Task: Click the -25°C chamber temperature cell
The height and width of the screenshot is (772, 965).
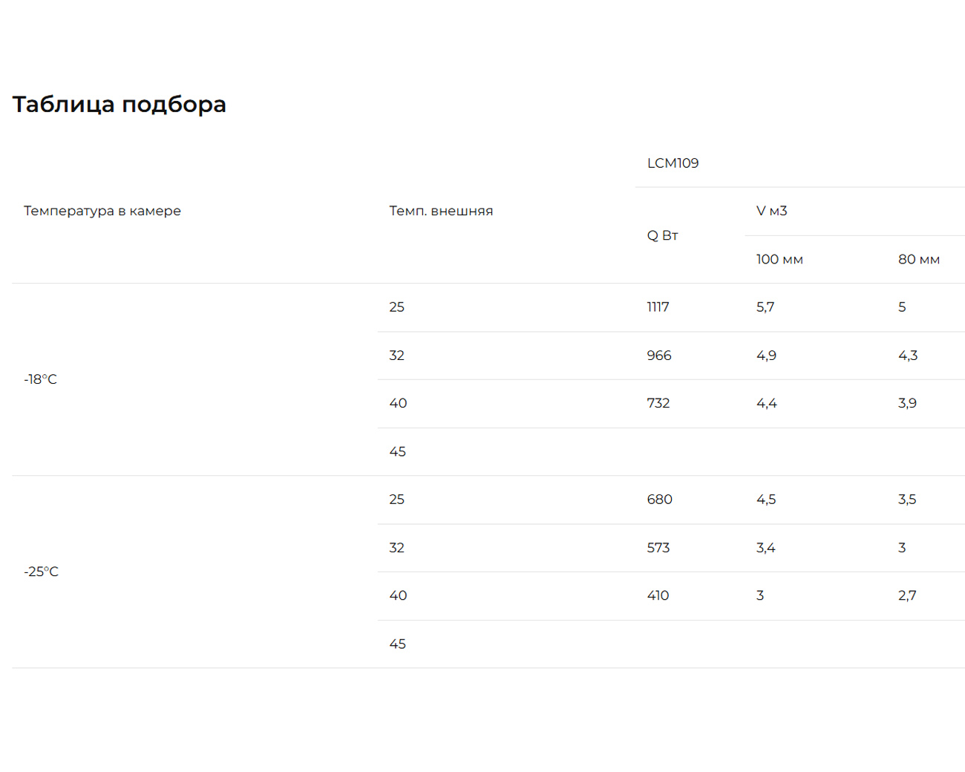Action: (41, 572)
